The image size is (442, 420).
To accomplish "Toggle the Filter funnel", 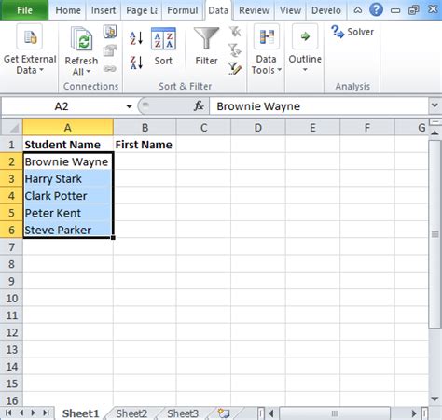I will (206, 47).
